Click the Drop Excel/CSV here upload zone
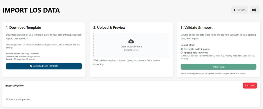Image resolution: width=263 pixels, height=109 pixels. [x=131, y=45]
